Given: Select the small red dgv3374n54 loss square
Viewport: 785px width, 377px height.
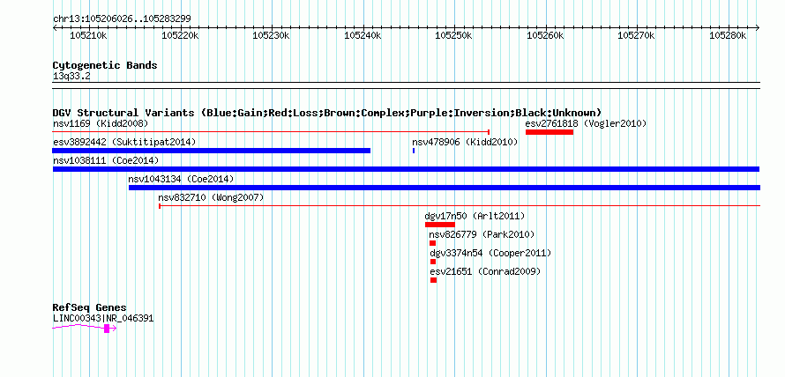Looking at the screenshot, I should pos(433,262).
